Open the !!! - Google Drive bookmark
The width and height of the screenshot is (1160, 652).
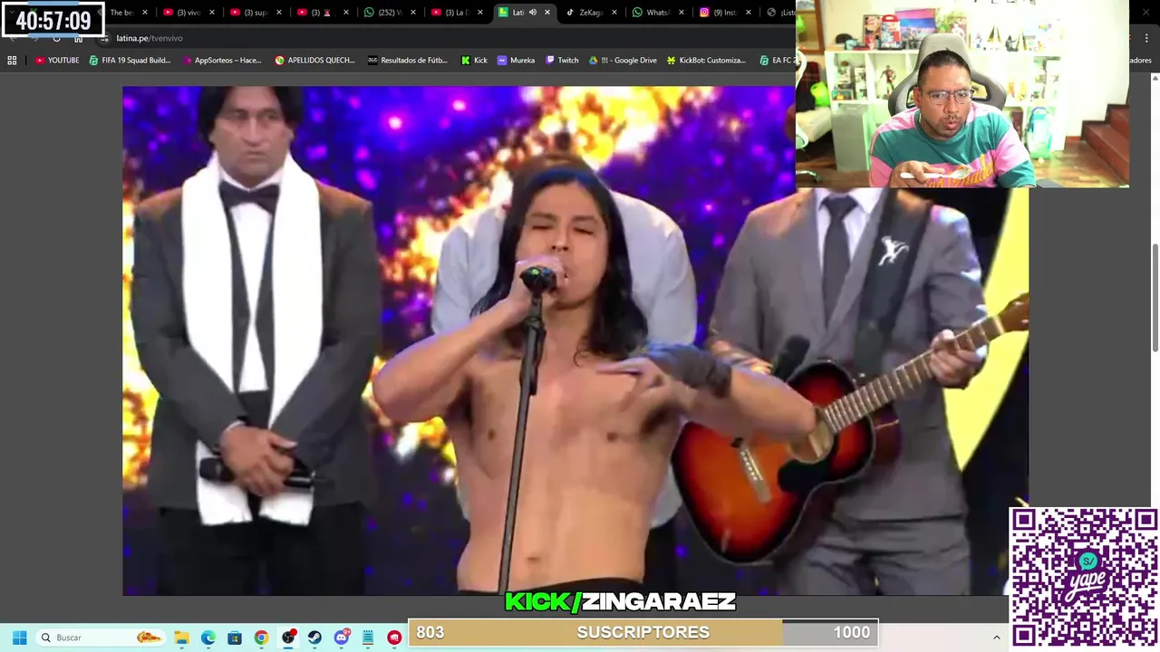point(623,60)
